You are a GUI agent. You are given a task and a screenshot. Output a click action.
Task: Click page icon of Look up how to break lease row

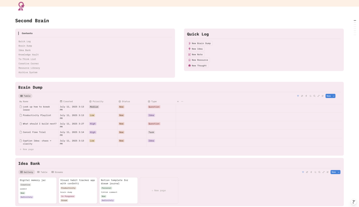[21, 107]
